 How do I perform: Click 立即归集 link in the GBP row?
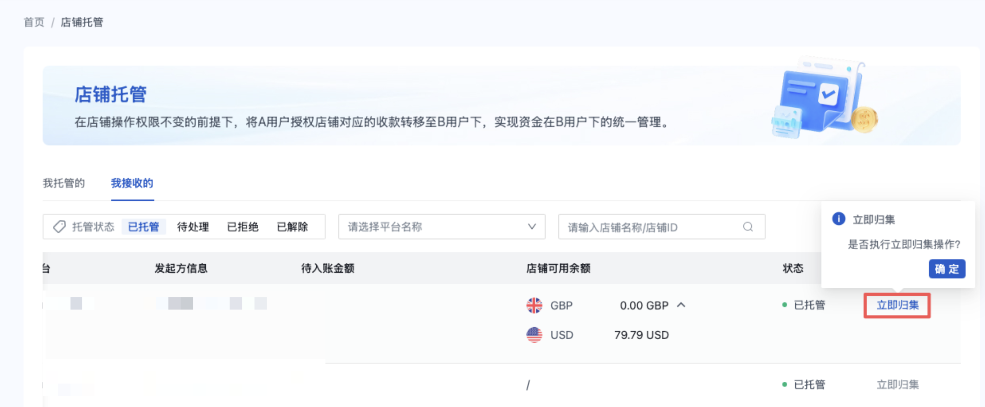click(x=897, y=305)
